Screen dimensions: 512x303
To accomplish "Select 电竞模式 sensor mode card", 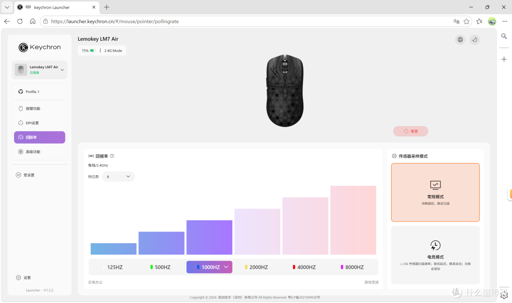I will [x=435, y=255].
